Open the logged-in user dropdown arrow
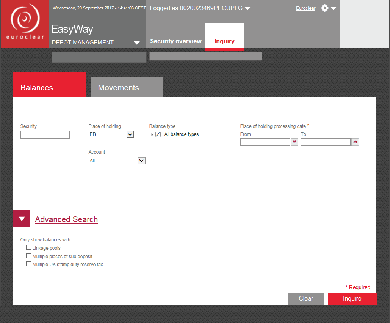The image size is (390, 323). click(x=247, y=8)
